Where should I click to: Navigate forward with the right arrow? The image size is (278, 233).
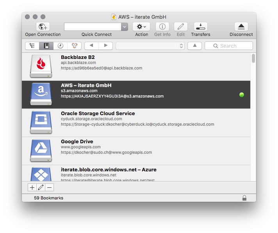(x=105, y=46)
